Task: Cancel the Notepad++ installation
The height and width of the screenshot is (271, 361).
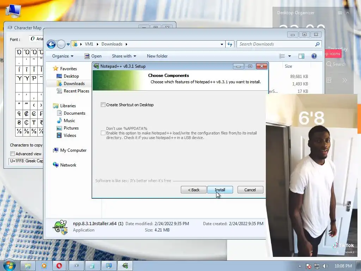Action: (x=250, y=189)
